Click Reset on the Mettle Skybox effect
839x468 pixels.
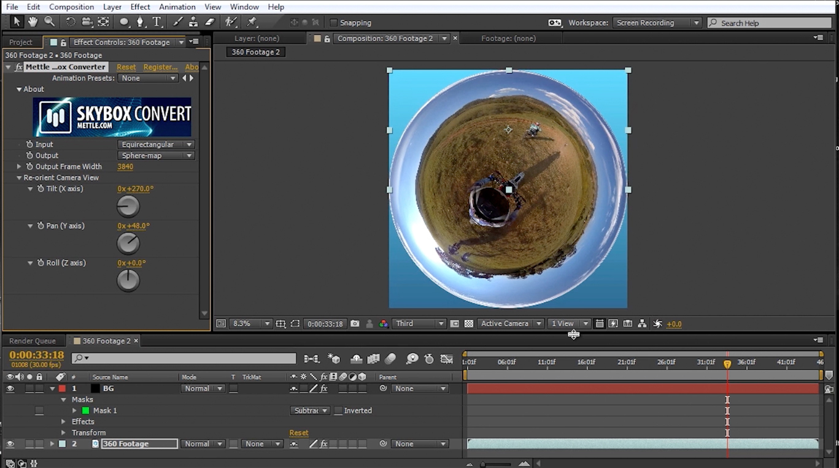126,67
